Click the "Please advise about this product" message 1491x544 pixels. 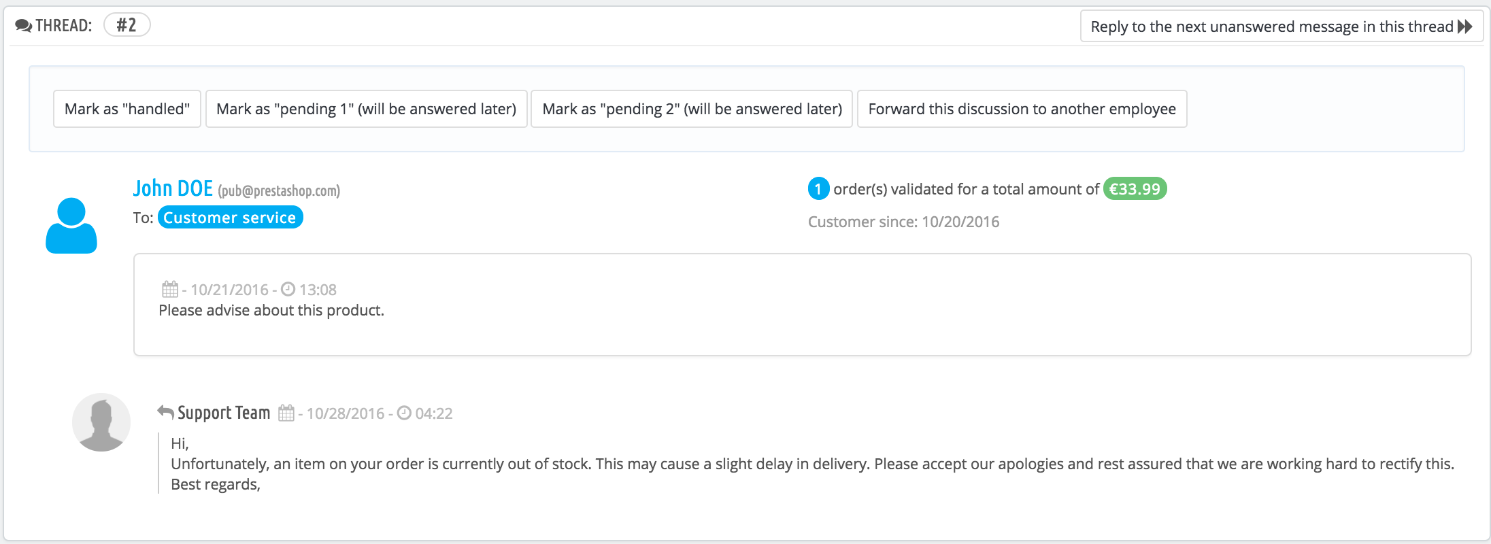(x=271, y=311)
